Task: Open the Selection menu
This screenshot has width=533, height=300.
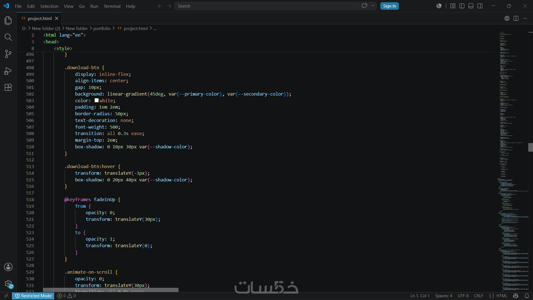Action: coord(49,6)
